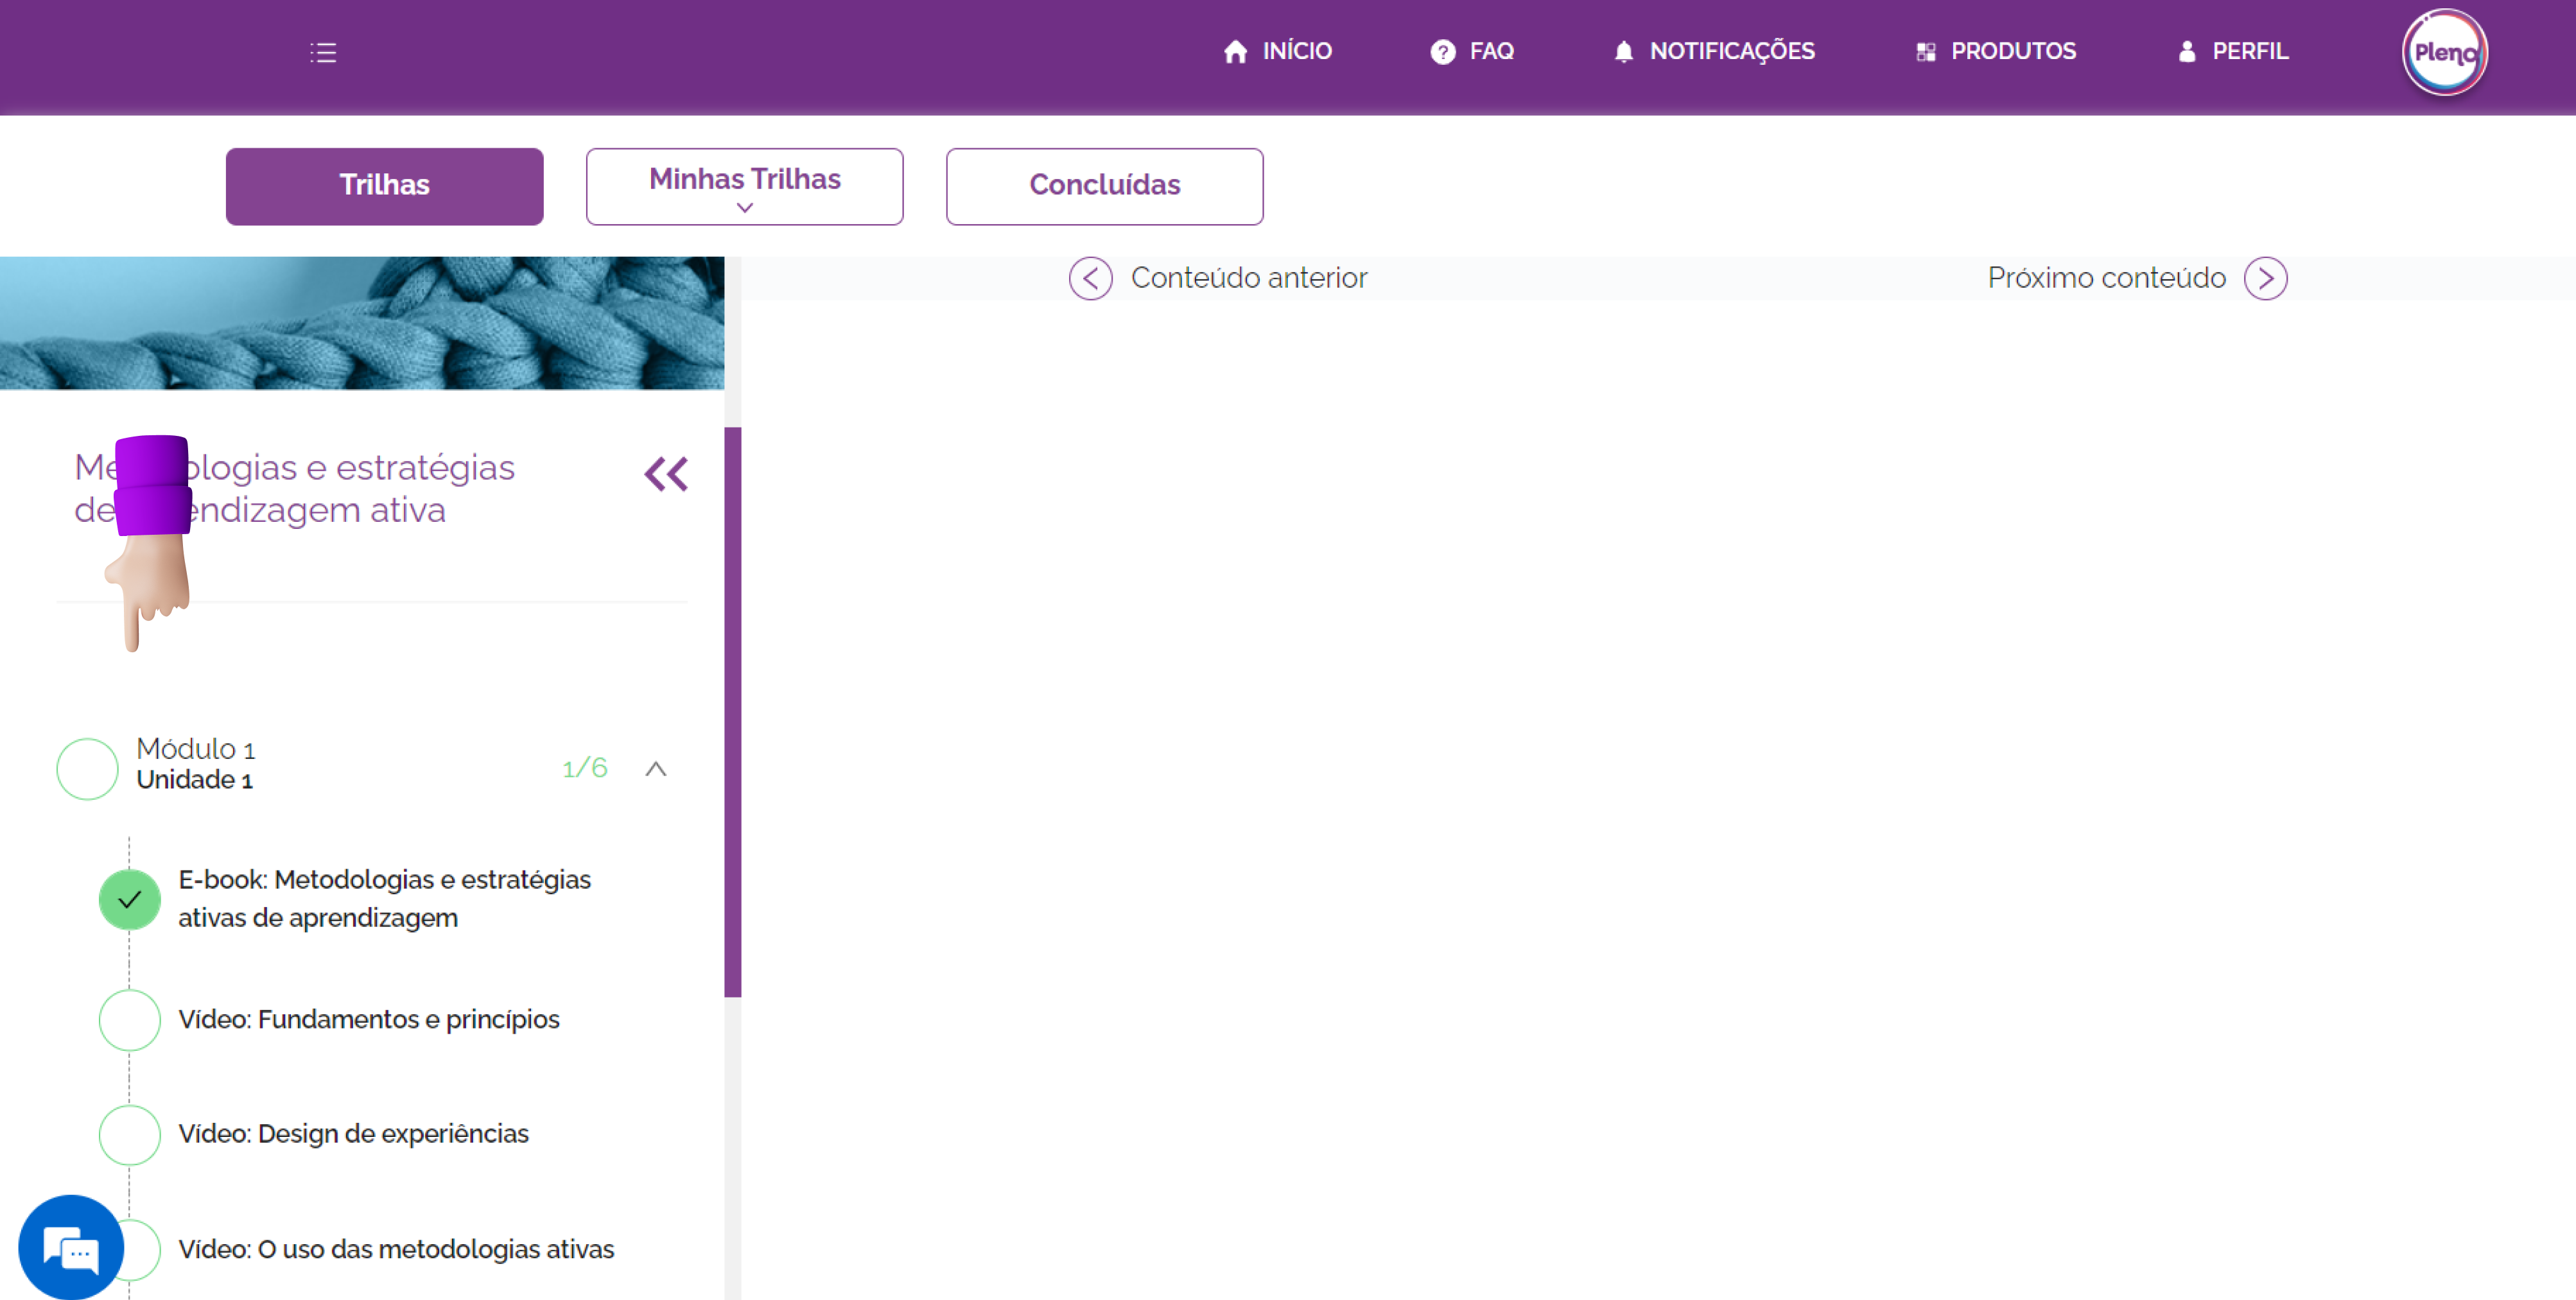Go to Conteúdo anterior arrow
Screen dimensions: 2576x1300
(1090, 278)
